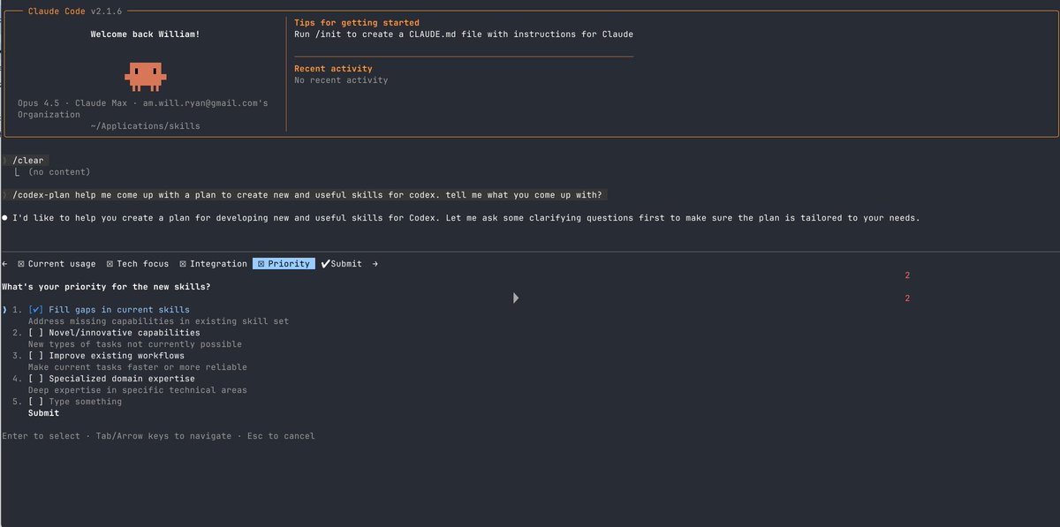This screenshot has height=527, width=1060.
Task: Click the Run /init to create CLAUDE.md tip
Action: tap(464, 34)
